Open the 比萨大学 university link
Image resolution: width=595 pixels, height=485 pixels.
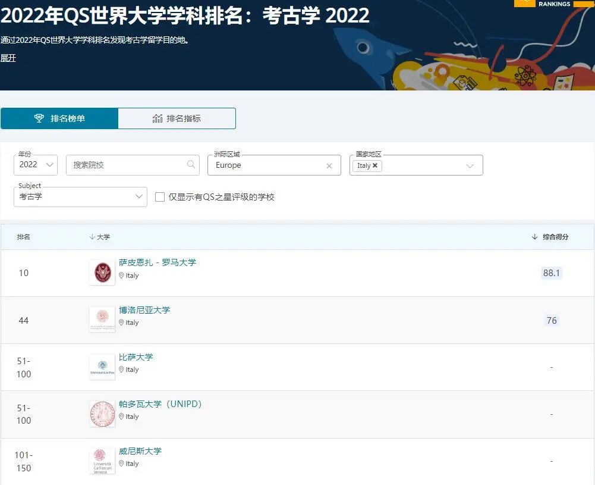pyautogui.click(x=137, y=357)
